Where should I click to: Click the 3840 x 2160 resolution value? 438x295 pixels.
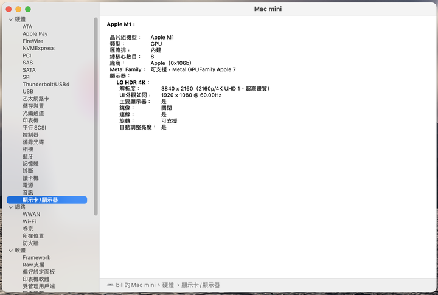click(215, 89)
